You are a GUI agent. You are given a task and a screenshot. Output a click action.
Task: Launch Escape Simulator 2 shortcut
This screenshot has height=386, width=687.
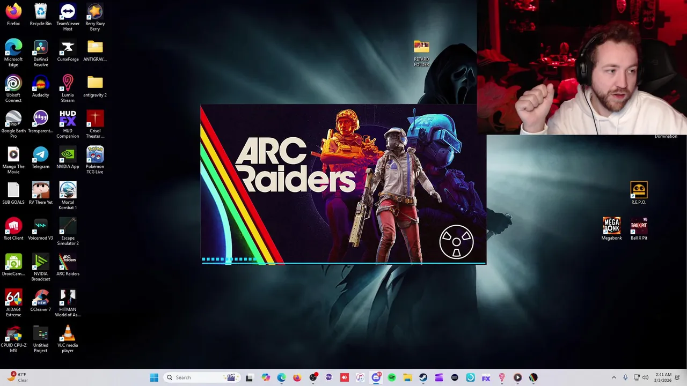coord(68,232)
